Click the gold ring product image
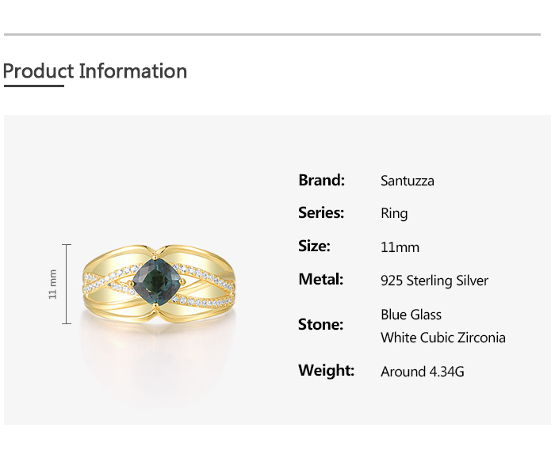The height and width of the screenshot is (466, 555). (159, 285)
